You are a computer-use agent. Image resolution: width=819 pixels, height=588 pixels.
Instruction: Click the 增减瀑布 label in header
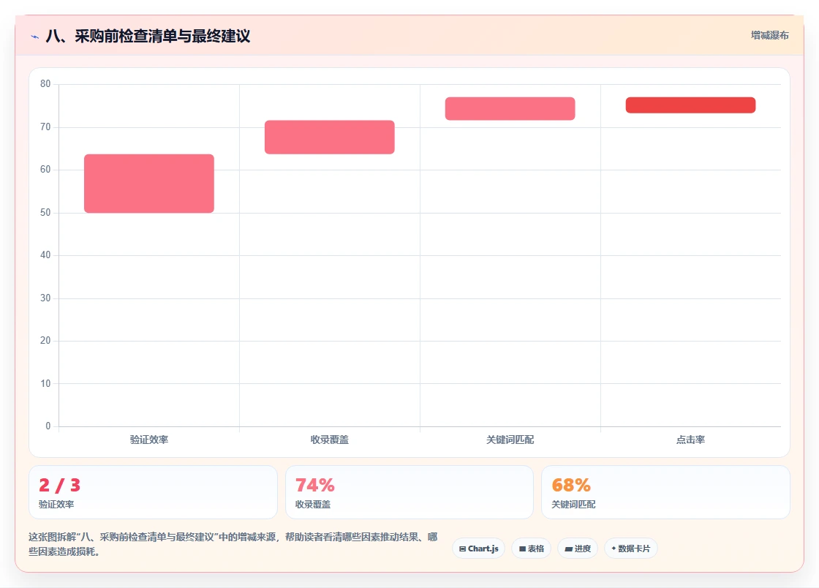[769, 36]
